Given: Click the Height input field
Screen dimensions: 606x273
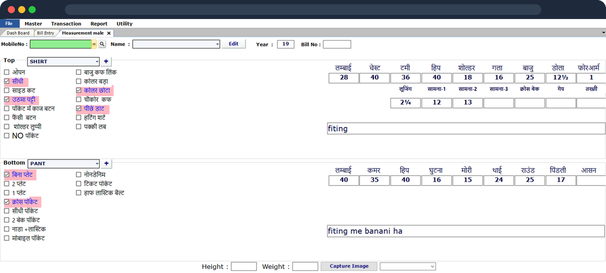Looking at the screenshot, I should point(244,267).
